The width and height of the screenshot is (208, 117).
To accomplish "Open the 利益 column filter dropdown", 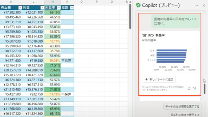I will [x=42, y=8].
